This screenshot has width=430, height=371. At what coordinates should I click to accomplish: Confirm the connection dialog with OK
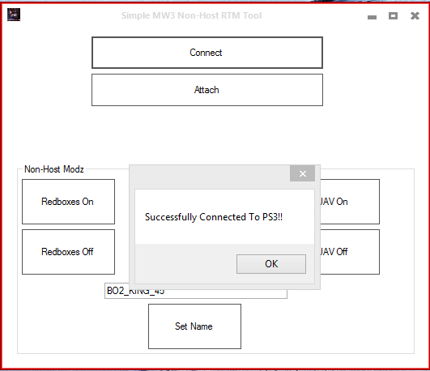pos(271,264)
